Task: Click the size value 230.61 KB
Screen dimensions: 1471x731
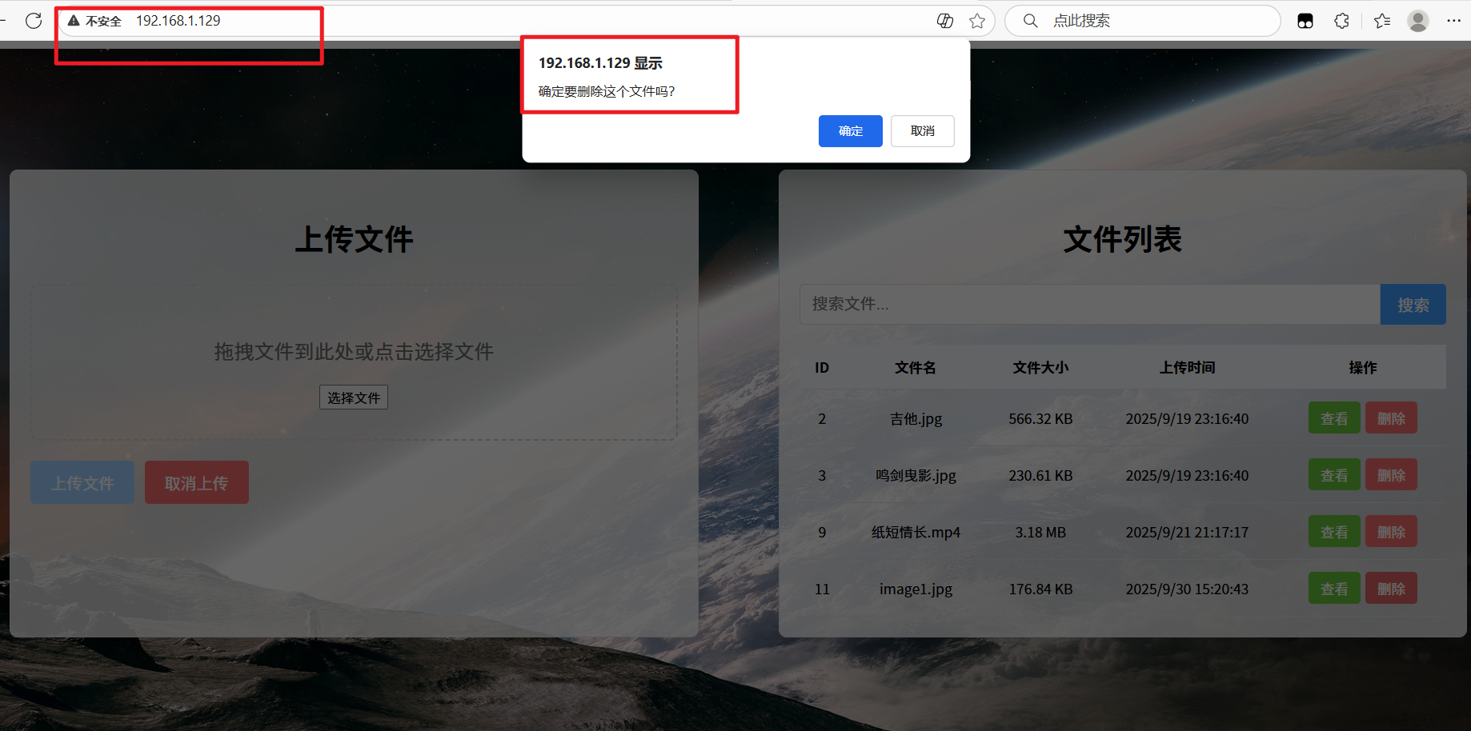Action: coord(1040,476)
